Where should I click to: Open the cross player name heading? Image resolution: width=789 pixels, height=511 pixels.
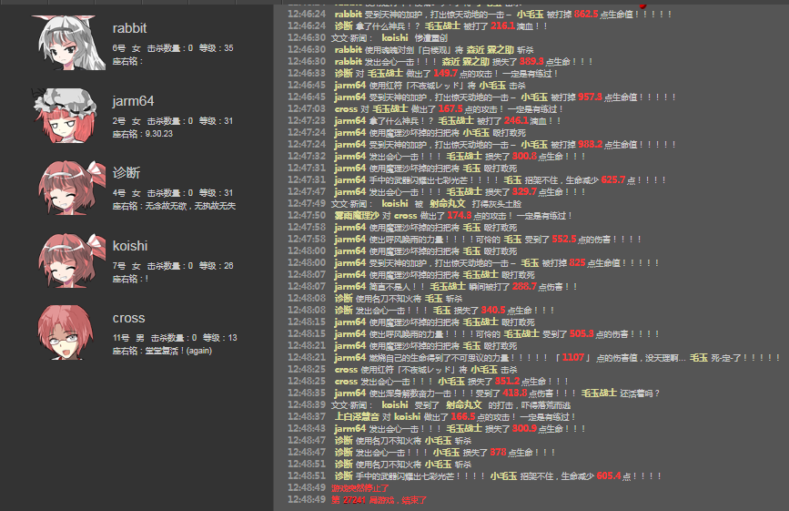pyautogui.click(x=128, y=318)
